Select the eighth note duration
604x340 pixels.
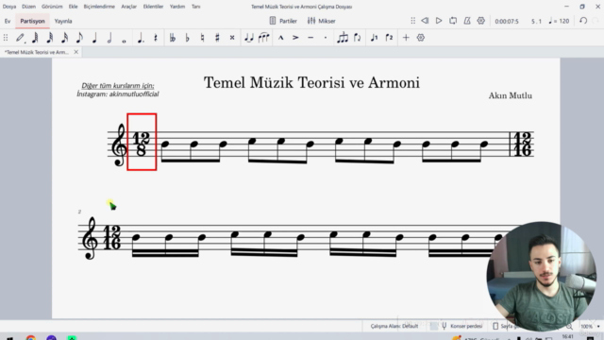(x=79, y=38)
